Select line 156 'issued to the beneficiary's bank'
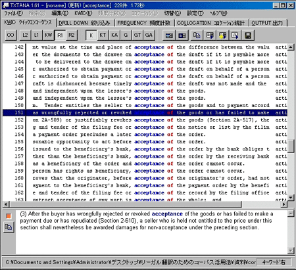 coord(145,149)
